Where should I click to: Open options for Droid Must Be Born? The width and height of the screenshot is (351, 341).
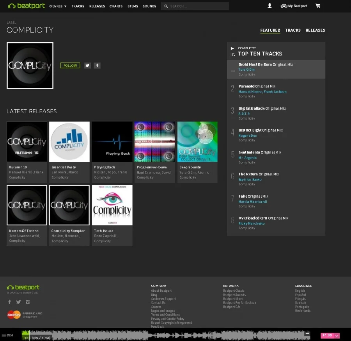[x=233, y=71]
